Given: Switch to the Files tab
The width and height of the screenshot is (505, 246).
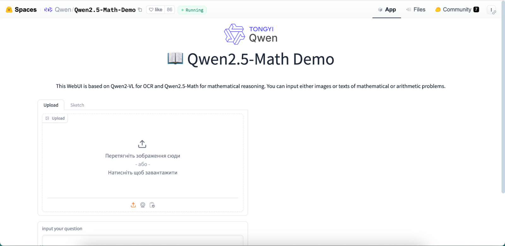Looking at the screenshot, I should pos(416,9).
